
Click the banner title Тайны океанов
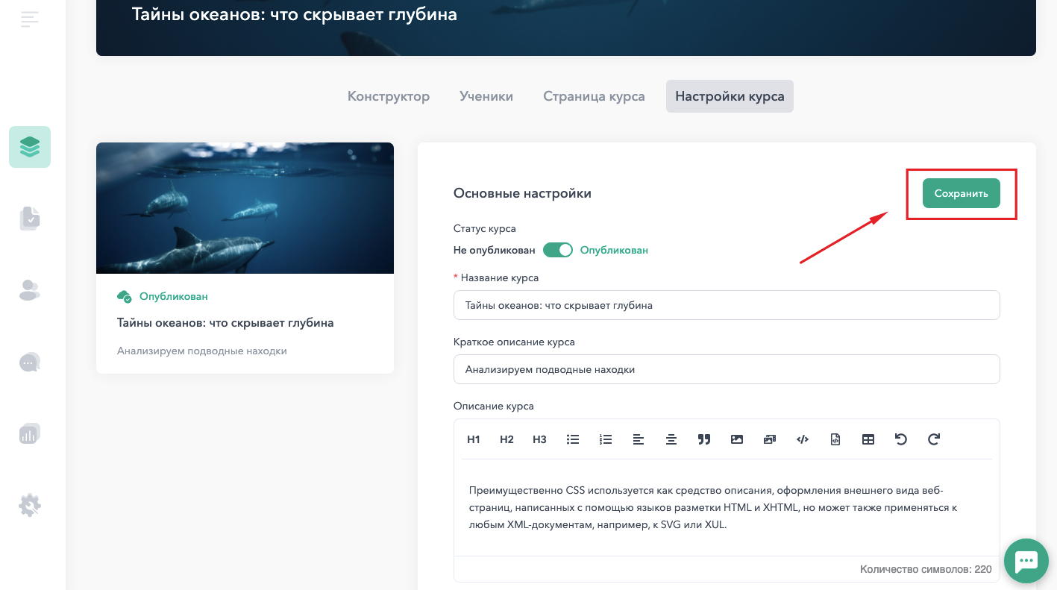click(x=295, y=14)
